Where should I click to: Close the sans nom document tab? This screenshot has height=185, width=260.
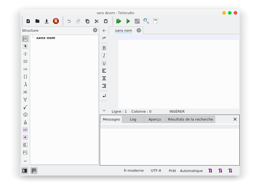click(x=139, y=30)
